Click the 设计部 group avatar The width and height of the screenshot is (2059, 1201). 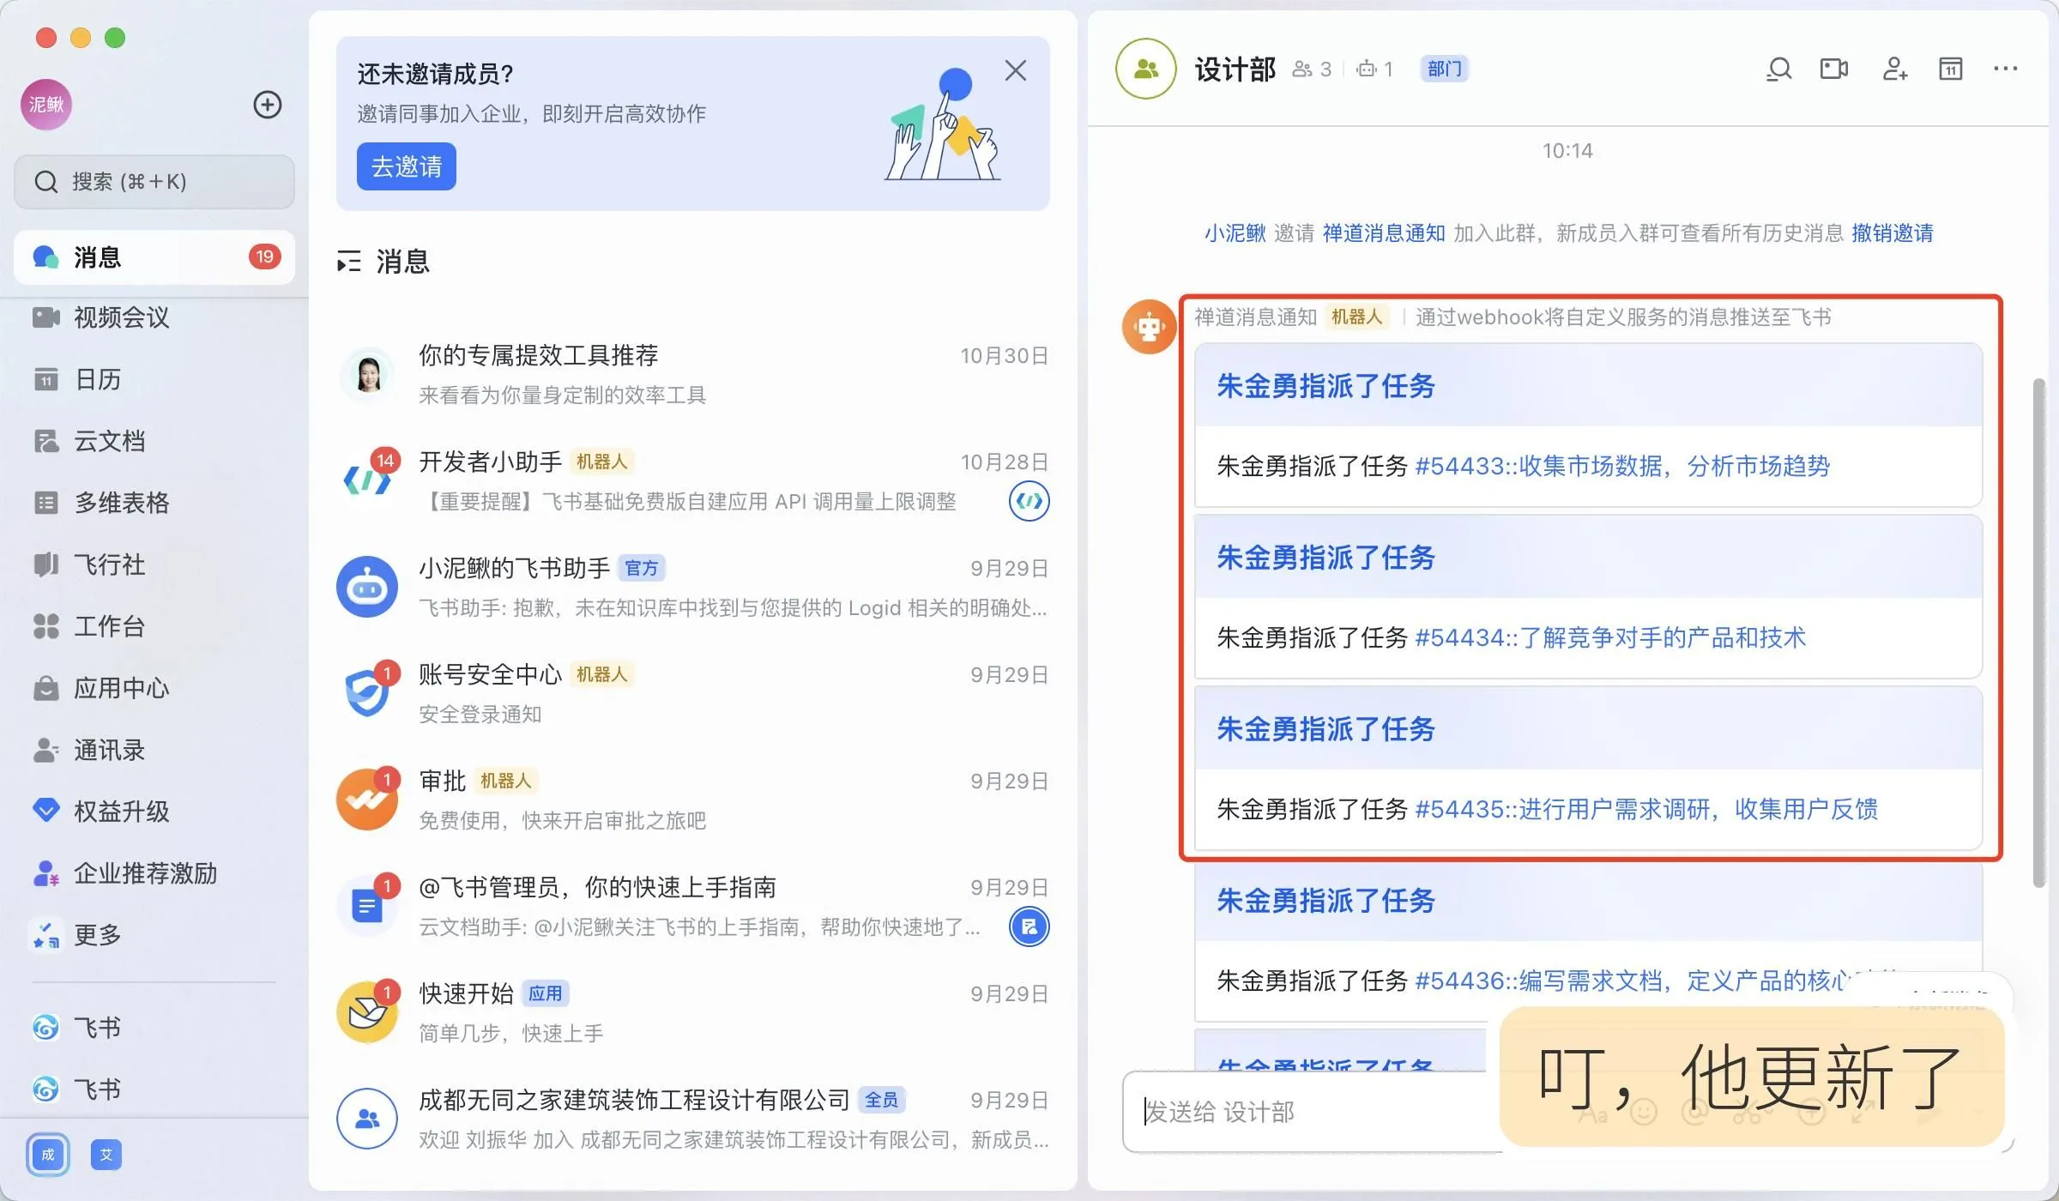[x=1146, y=69]
